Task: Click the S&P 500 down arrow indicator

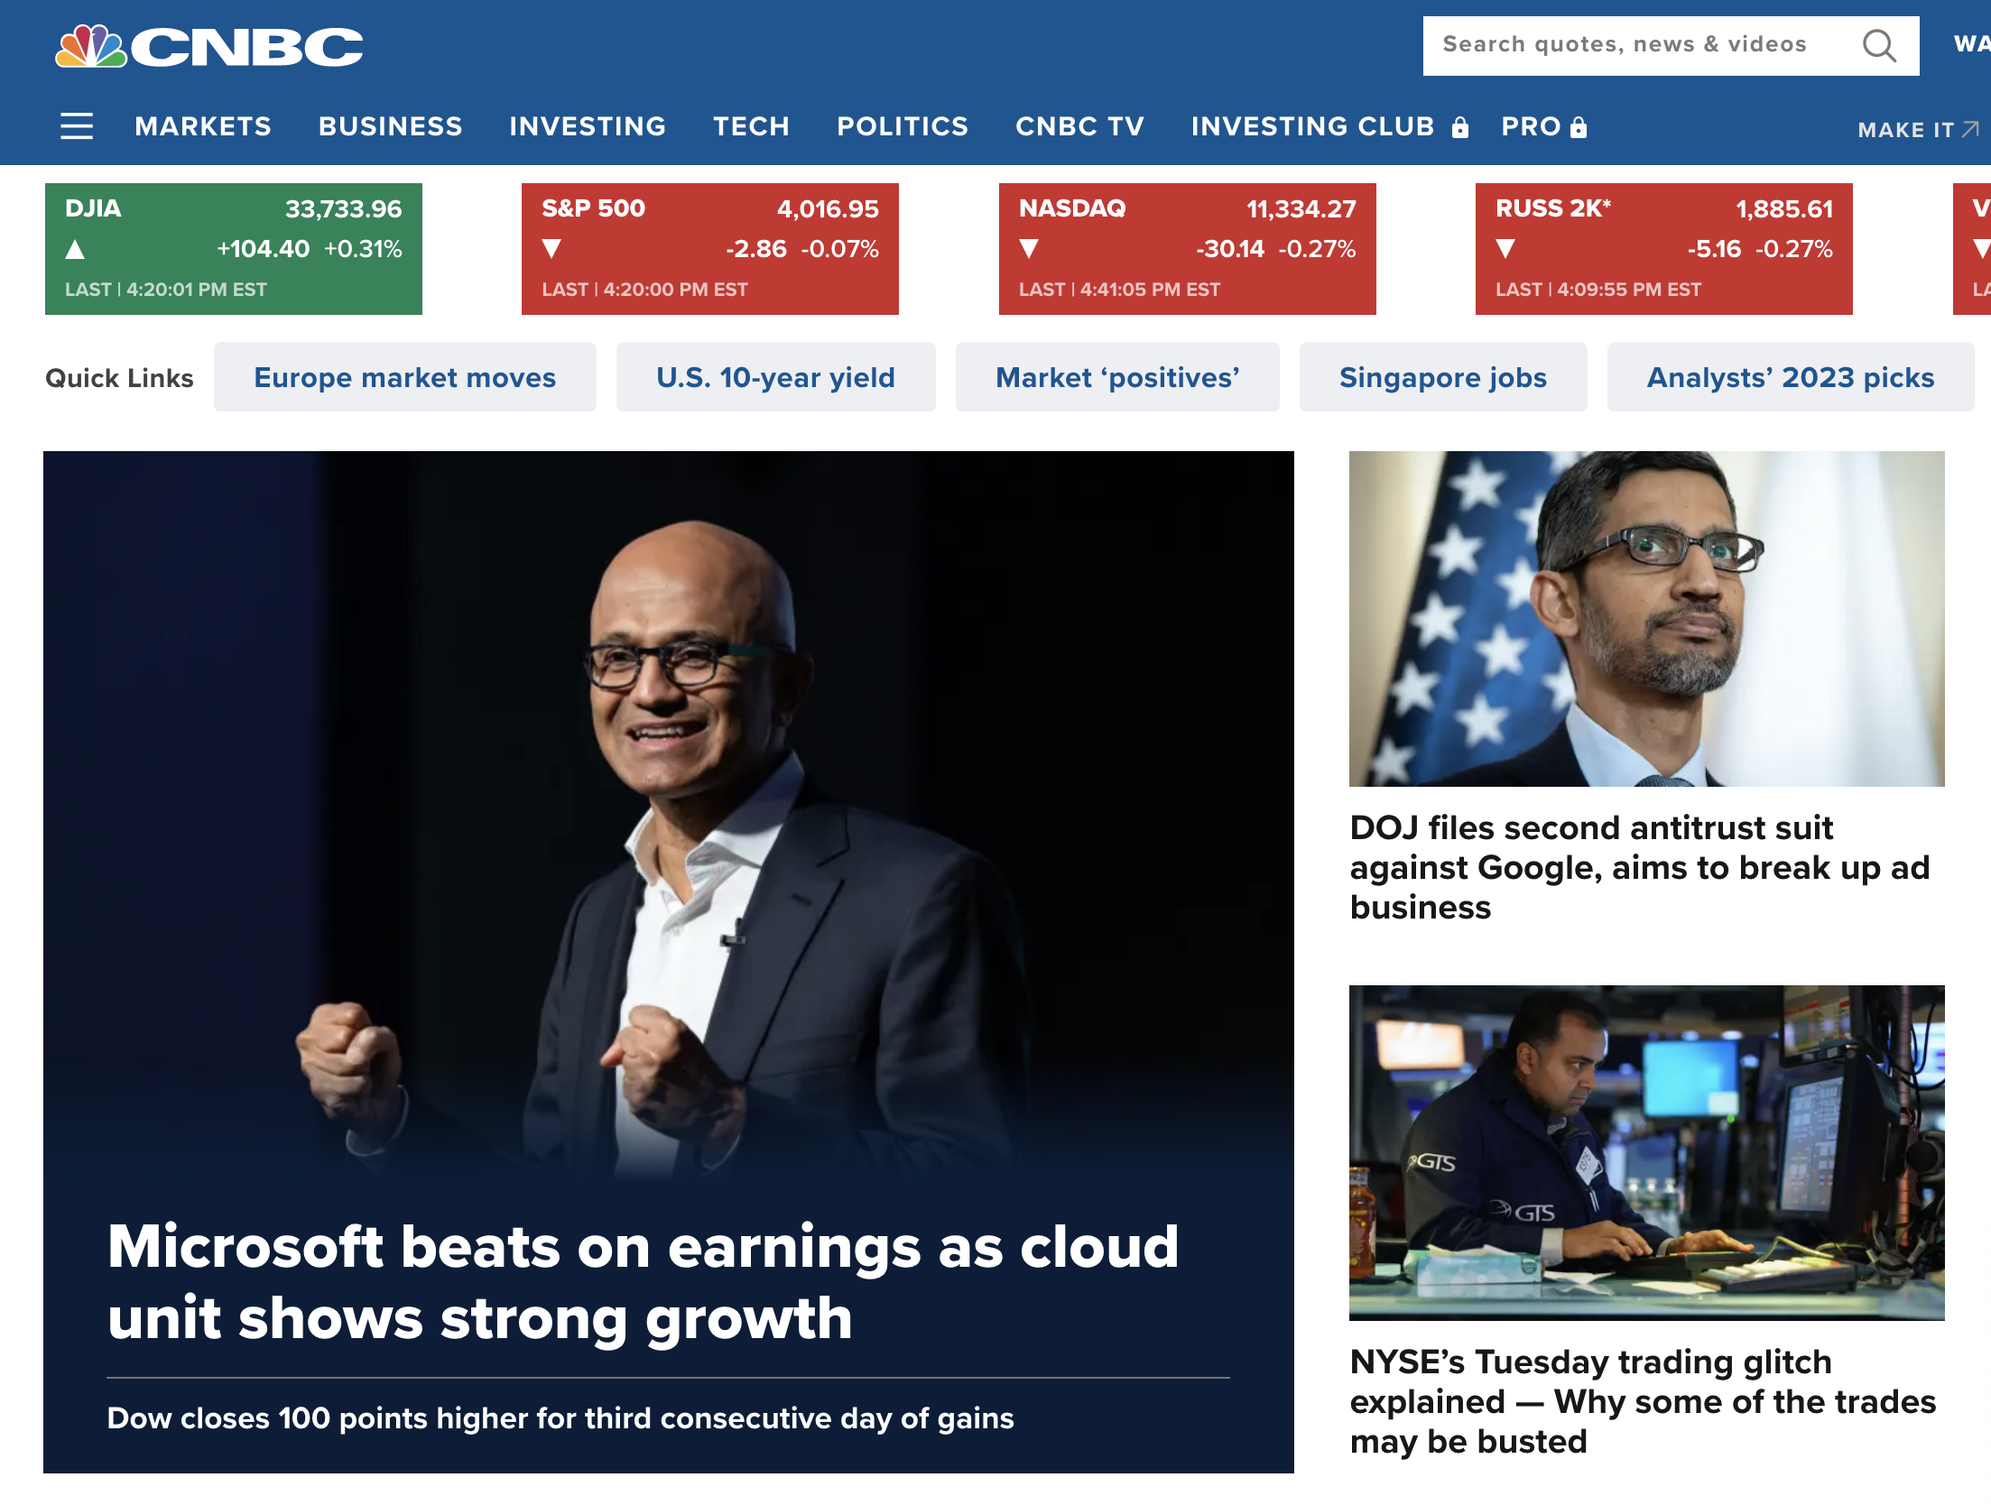Action: click(x=552, y=249)
